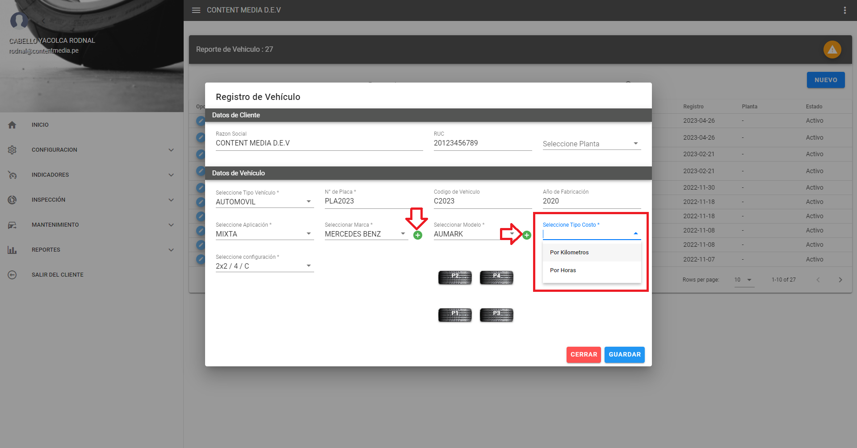Select tire position P4 on diagram
Viewport: 857px width, 448px height.
point(496,278)
